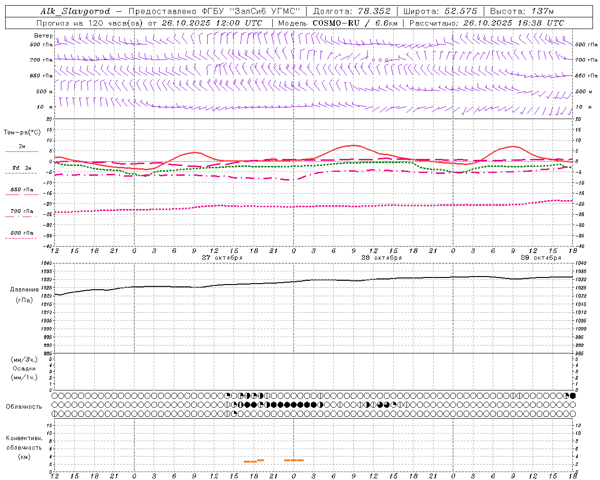Click the red 2м temperature legend line
This screenshot has height=480, width=600.
pyautogui.click(x=22, y=151)
